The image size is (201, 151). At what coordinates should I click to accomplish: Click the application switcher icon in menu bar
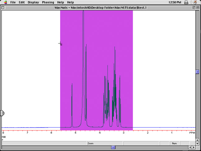pyautogui.click(x=194, y=2)
